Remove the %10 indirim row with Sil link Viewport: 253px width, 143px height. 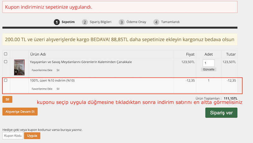click(58, 89)
